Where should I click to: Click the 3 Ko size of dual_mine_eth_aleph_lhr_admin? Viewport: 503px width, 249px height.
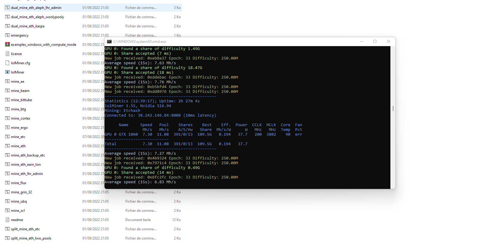177,8
